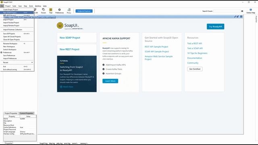Open the jetty log tab
Image resolution: width=258 pixels, height=145 pixels.
59,143
